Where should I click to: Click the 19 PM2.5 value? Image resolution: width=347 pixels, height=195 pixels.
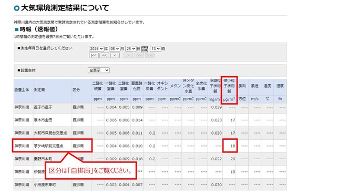coord(232,172)
